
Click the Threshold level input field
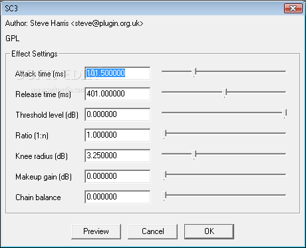tap(117, 114)
